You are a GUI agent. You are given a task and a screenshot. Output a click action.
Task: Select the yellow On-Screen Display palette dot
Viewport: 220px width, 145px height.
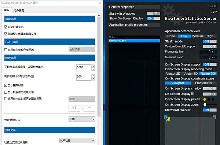coord(205,100)
